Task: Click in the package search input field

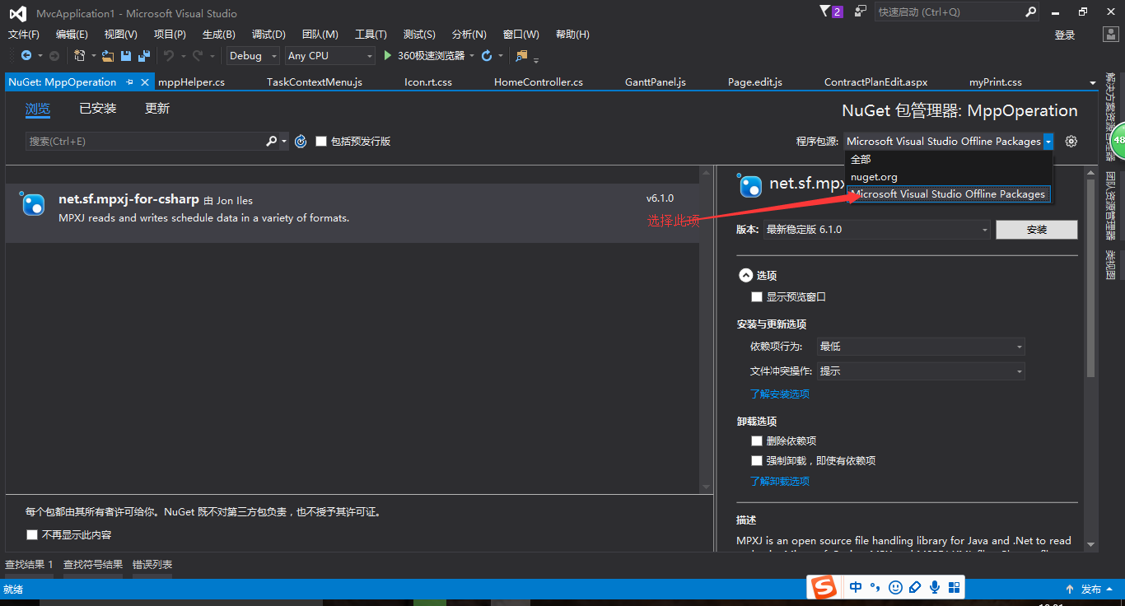Action: (x=145, y=141)
